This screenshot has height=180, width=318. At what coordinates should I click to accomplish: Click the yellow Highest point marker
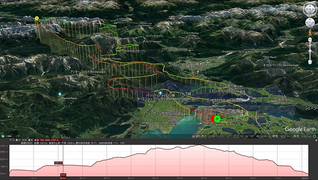pyautogui.click(x=37, y=18)
